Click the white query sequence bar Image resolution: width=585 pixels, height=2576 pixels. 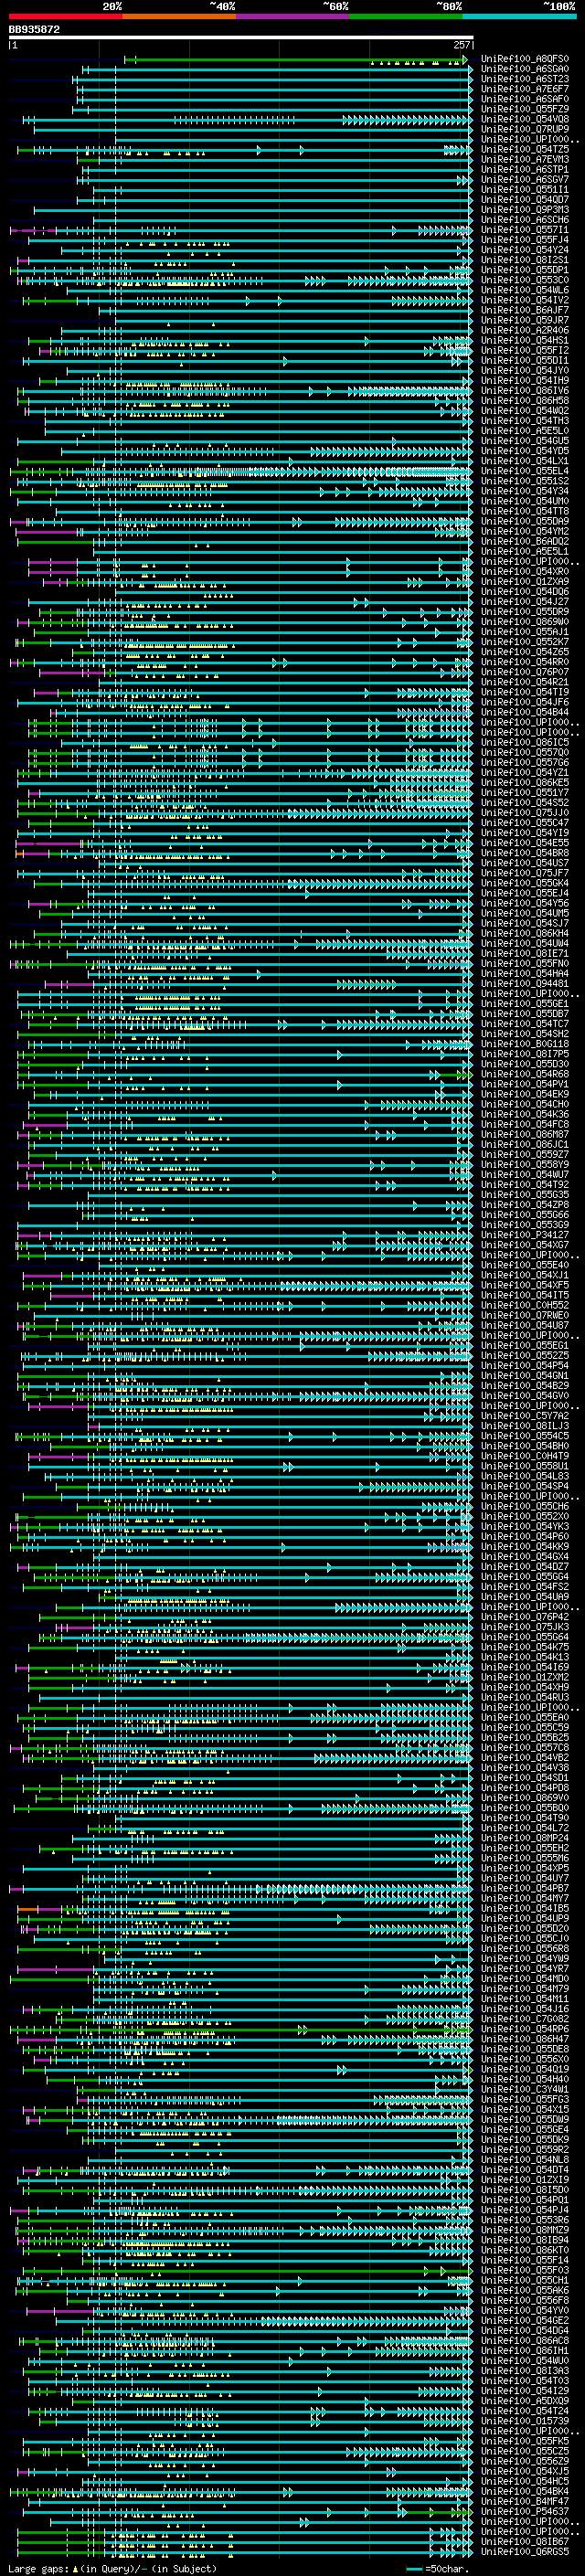coord(241,38)
